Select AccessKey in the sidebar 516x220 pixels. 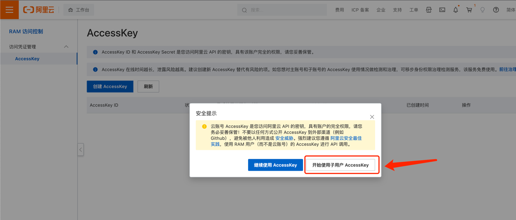[39, 59]
